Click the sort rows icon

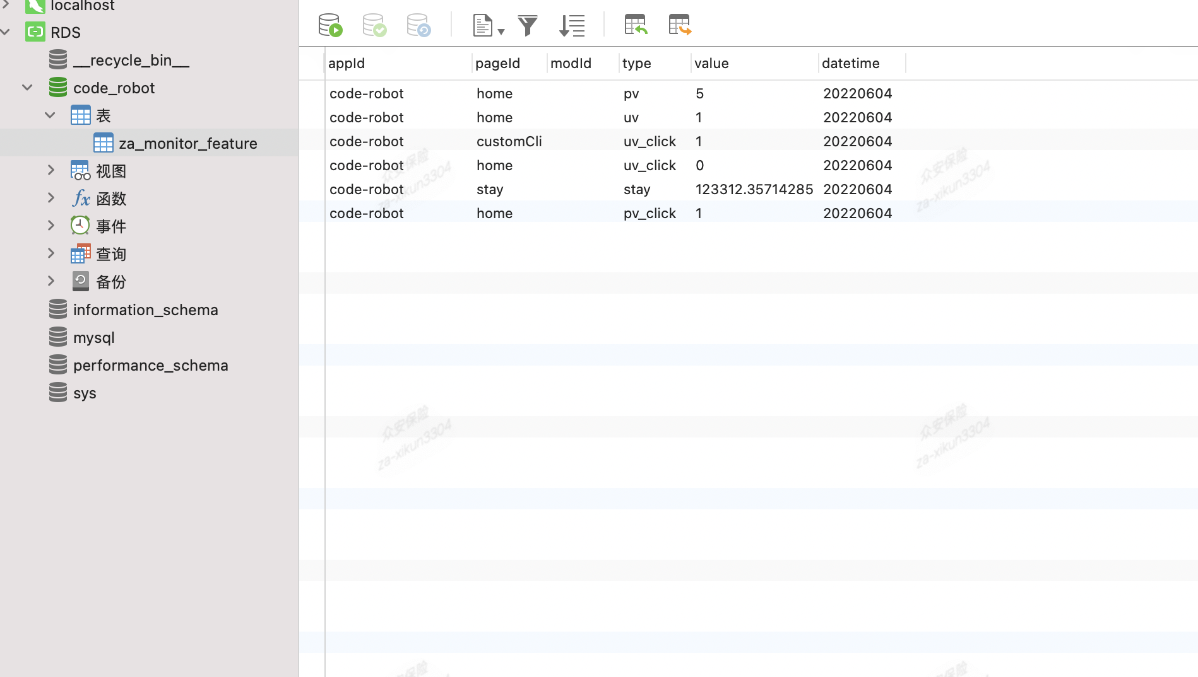[x=572, y=25]
